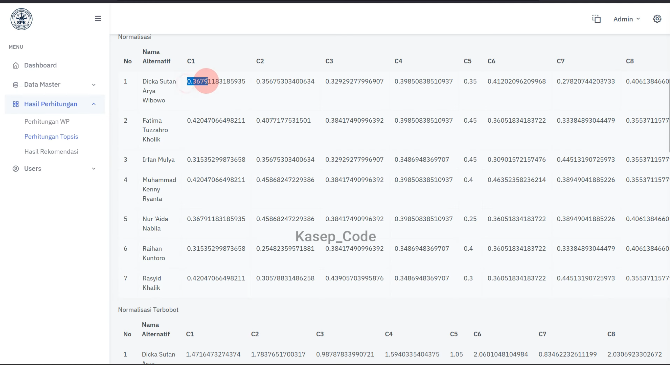Viewport: 670px width, 365px height.
Task: Go to Perhitungan Topsis page
Action: (x=51, y=136)
